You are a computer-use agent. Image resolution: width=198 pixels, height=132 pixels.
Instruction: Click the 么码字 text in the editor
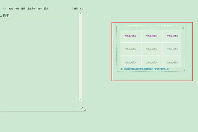[4, 16]
